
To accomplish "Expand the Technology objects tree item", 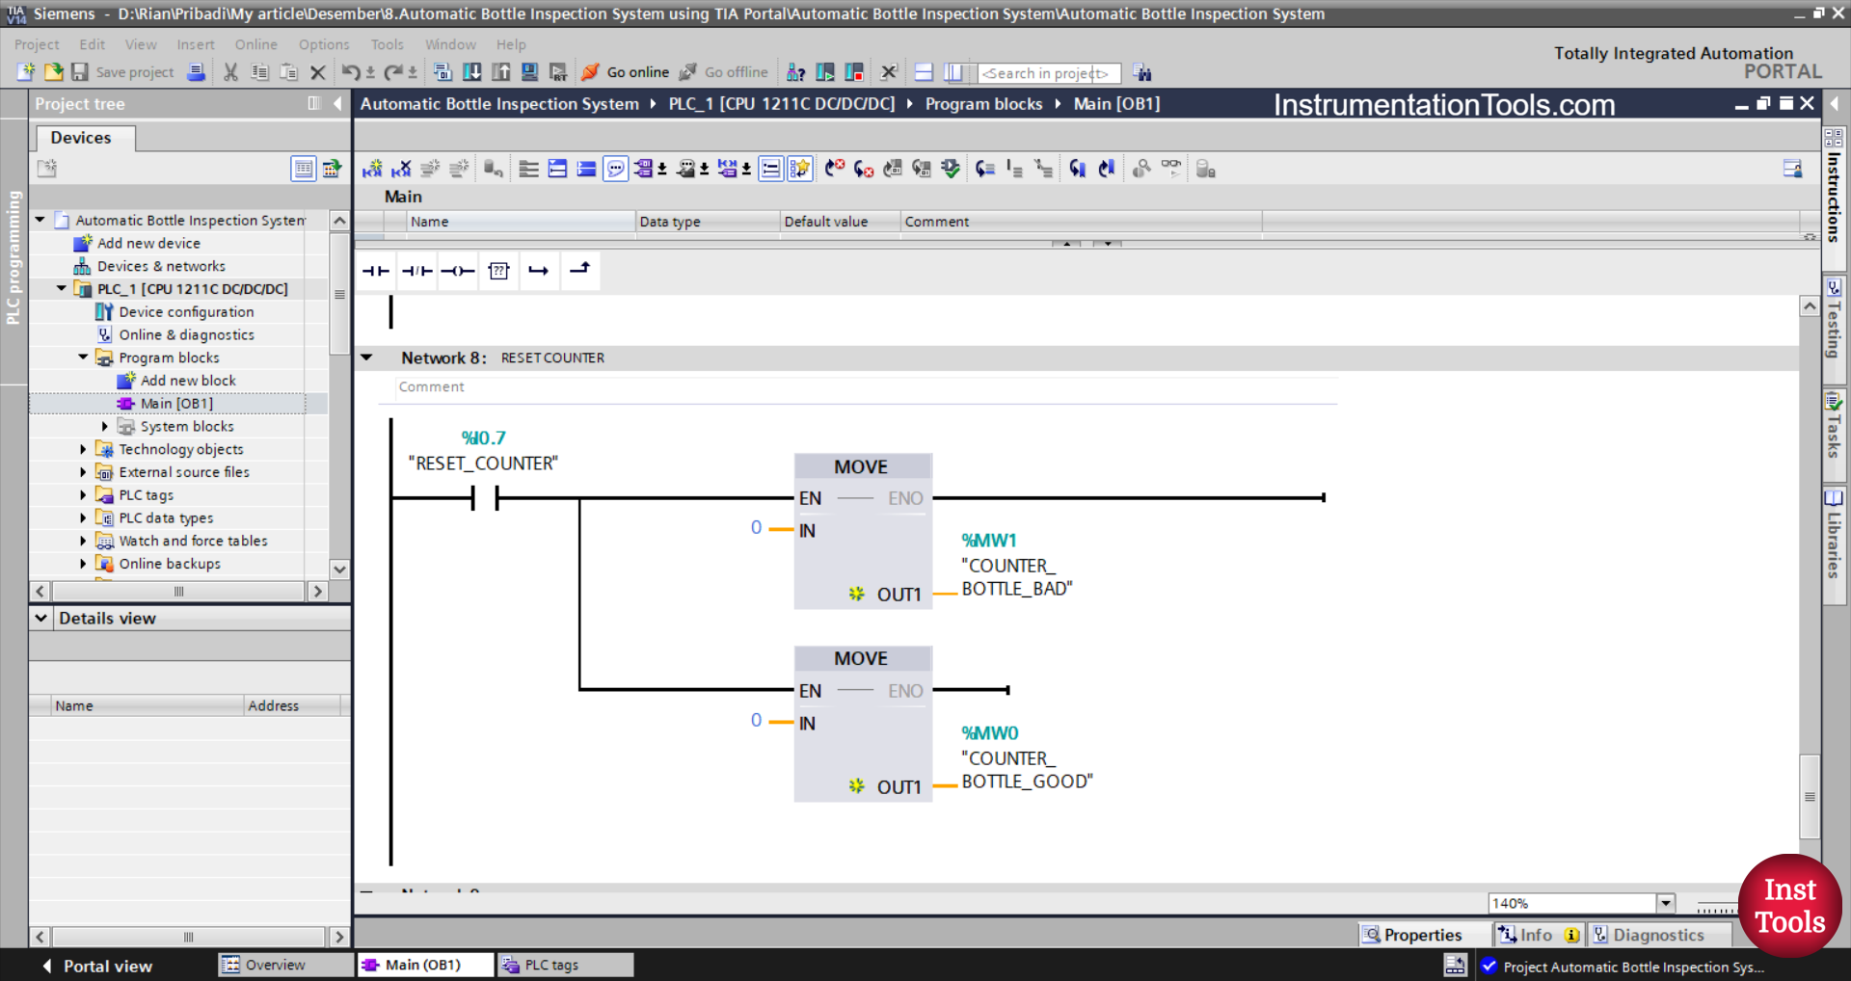I will [x=82, y=449].
